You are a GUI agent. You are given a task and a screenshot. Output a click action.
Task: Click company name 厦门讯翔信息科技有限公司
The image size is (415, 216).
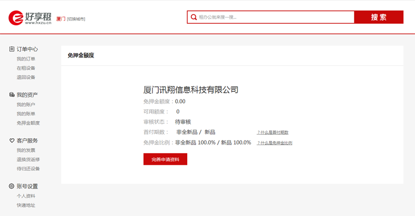[x=191, y=90]
